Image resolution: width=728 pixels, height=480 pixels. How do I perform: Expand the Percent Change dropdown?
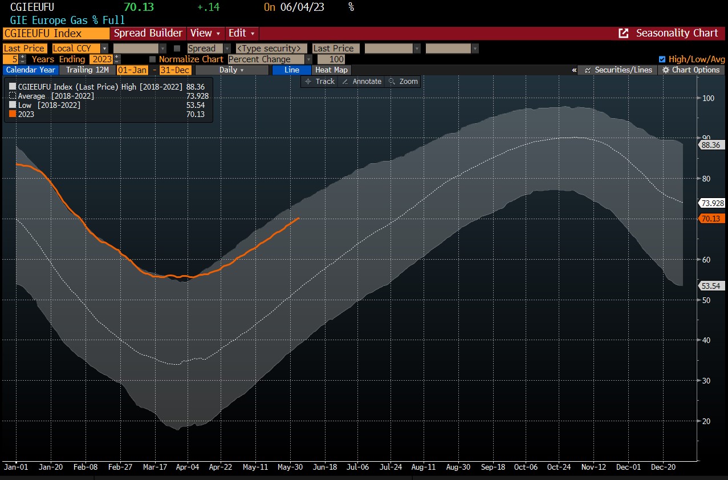tap(308, 59)
